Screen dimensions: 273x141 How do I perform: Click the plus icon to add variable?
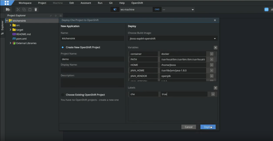215,48
